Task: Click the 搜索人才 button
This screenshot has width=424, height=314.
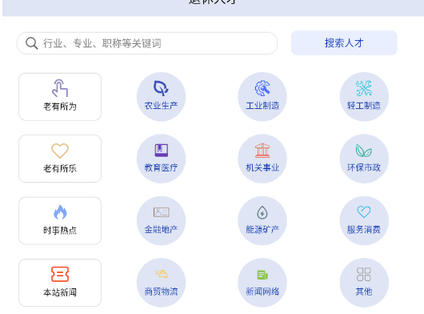Action: 344,43
